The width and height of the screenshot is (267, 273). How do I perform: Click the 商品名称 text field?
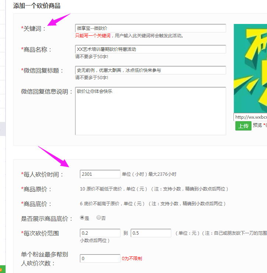[x=151, y=49]
